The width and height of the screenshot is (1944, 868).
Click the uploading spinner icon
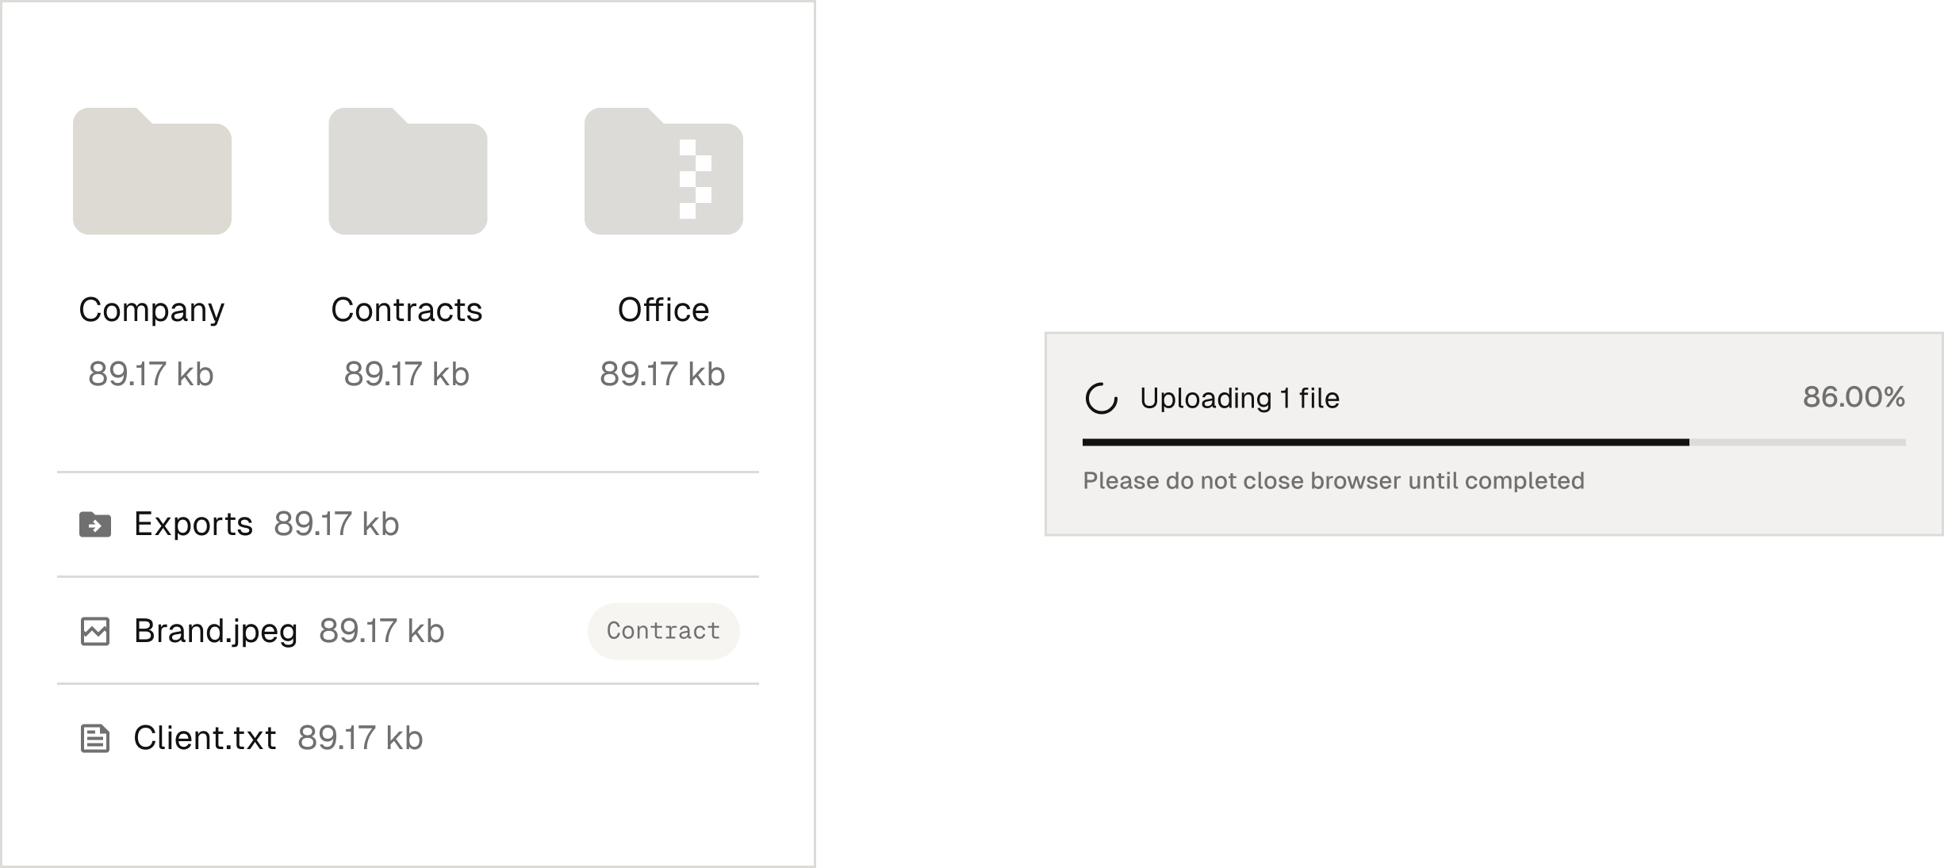tap(1101, 399)
